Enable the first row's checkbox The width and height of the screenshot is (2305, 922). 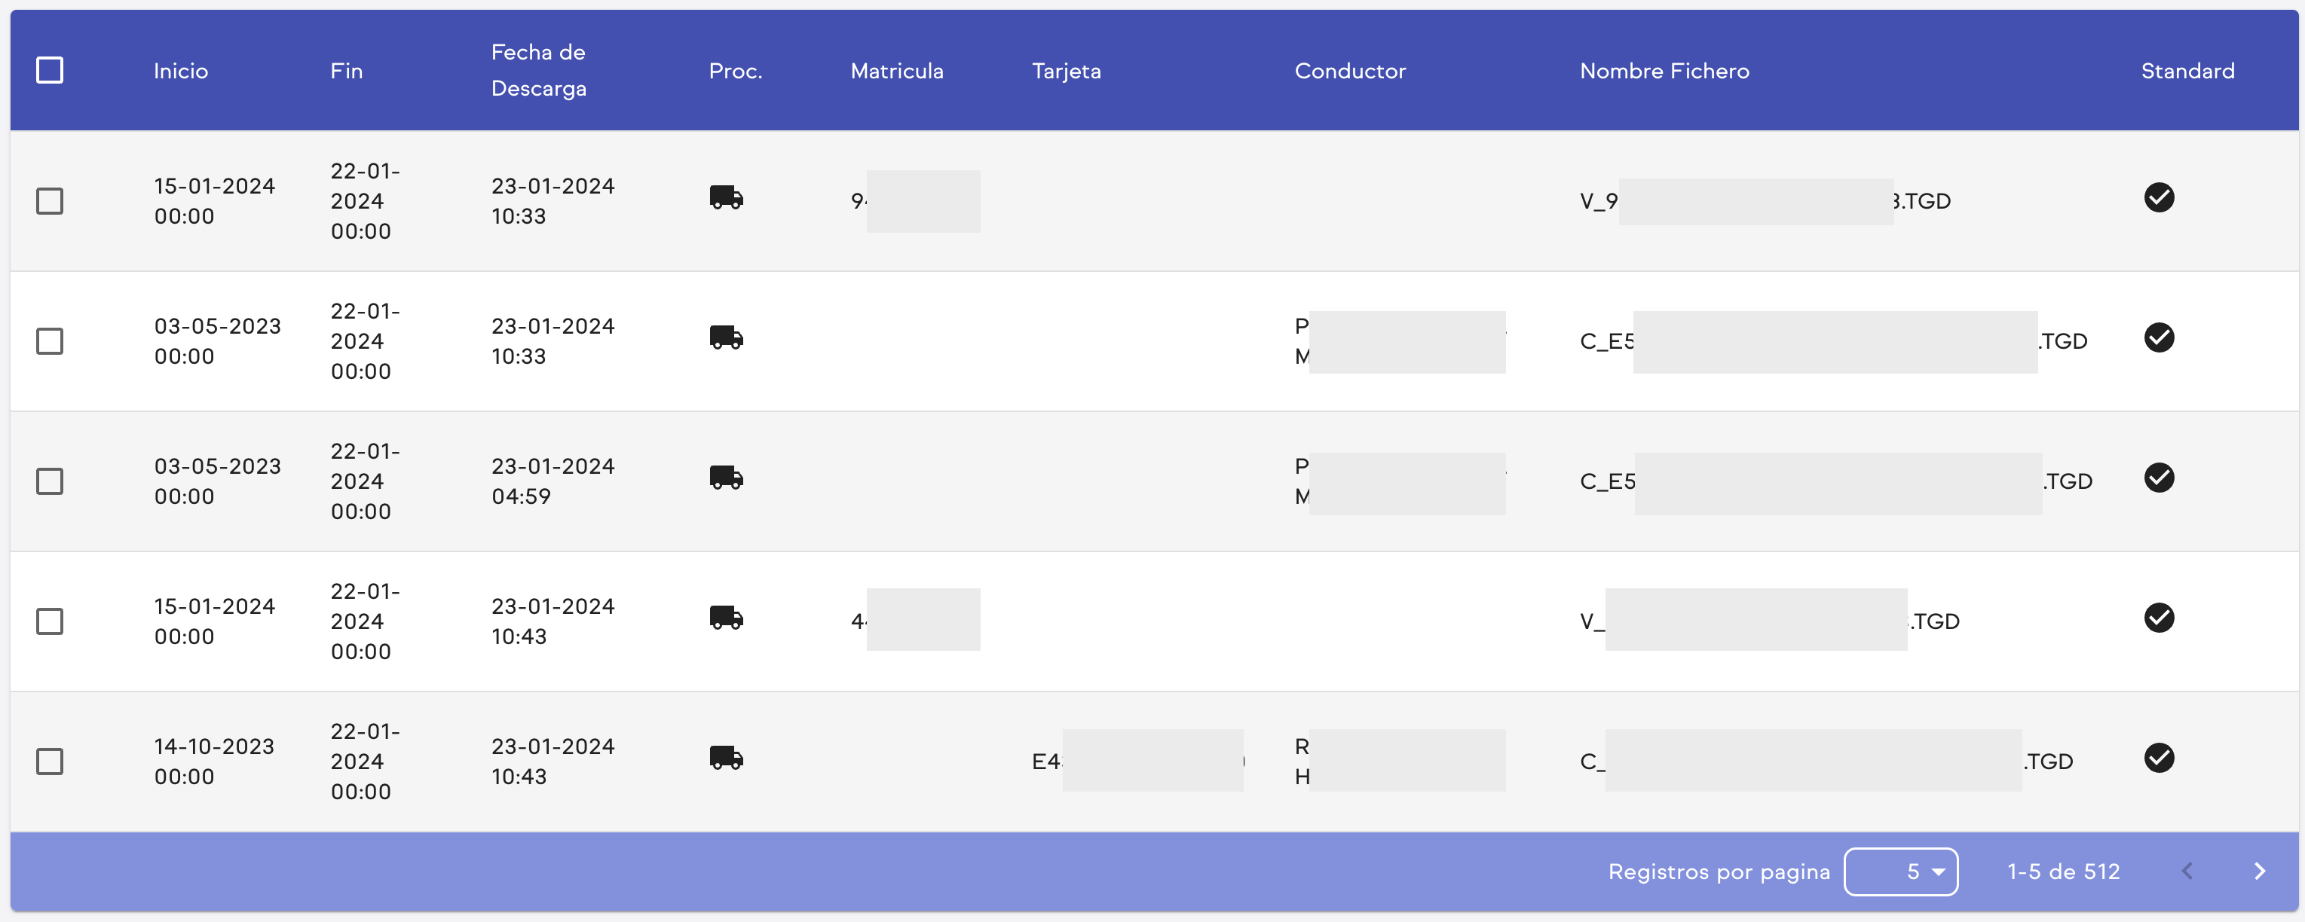[50, 201]
